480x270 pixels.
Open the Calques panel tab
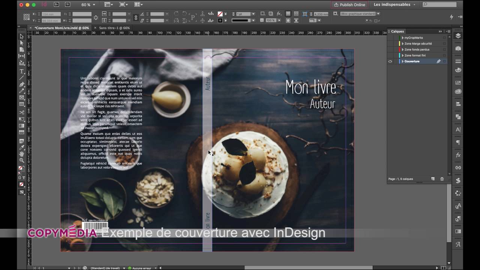[x=397, y=31]
